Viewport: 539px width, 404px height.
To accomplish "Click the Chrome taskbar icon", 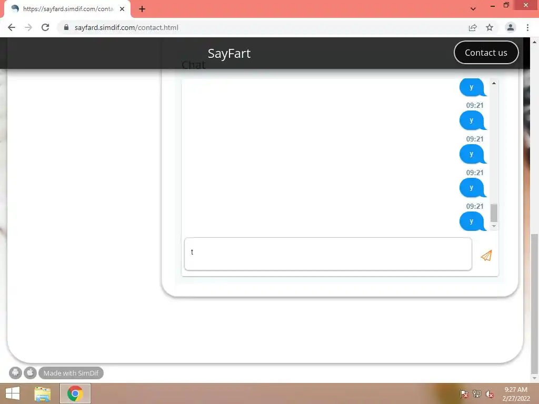I will [75, 393].
